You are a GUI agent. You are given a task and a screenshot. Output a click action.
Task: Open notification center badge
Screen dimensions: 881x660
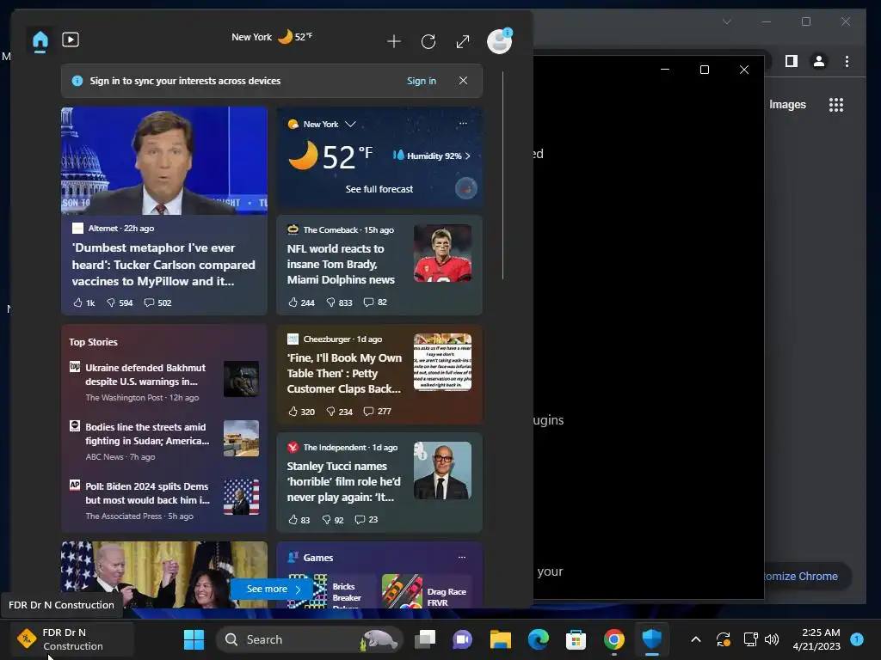pos(856,639)
